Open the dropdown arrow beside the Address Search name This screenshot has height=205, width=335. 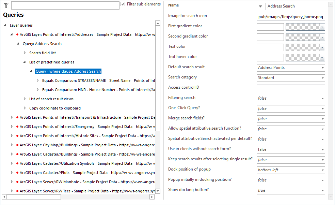(260, 6)
